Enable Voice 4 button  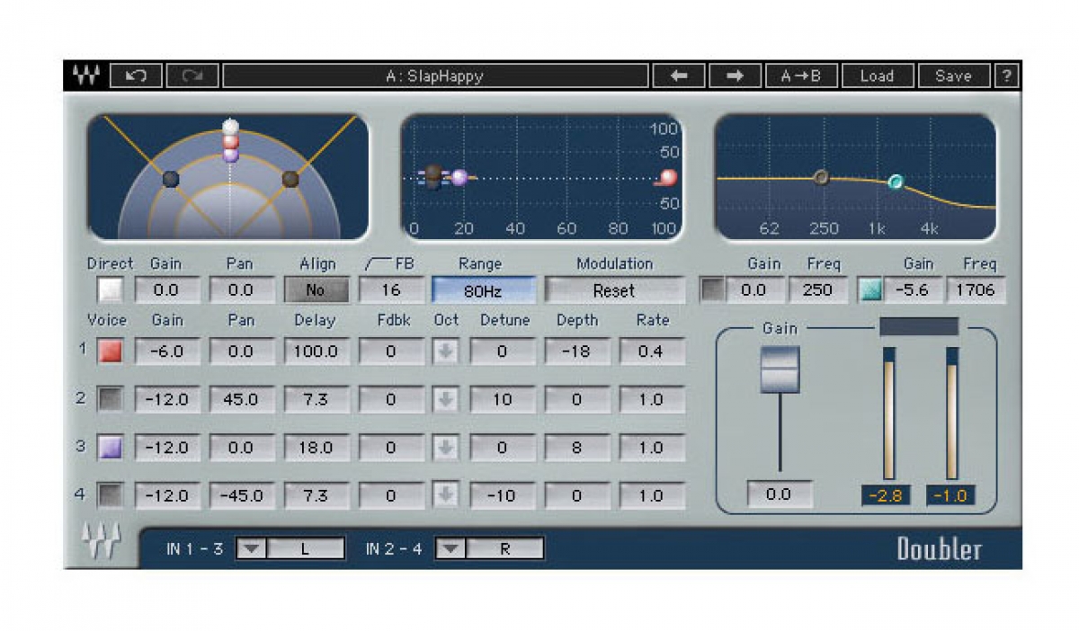coord(110,494)
